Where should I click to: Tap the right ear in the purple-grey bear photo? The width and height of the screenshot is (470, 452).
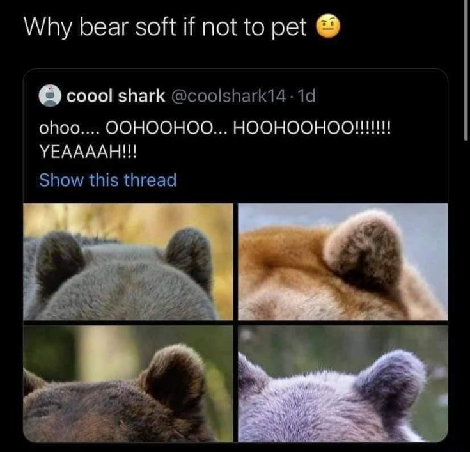[x=389, y=384]
